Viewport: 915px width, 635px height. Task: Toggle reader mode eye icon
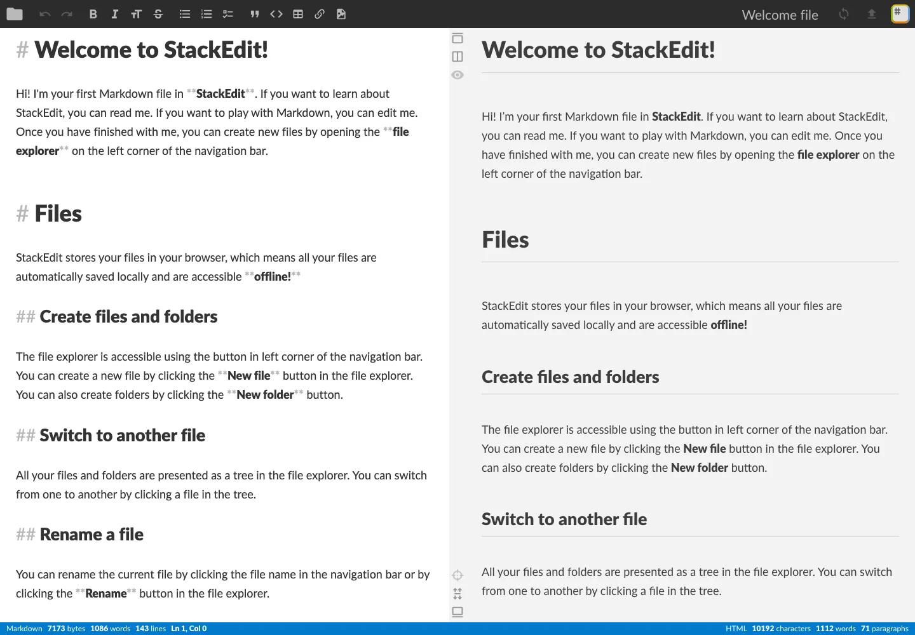coord(457,75)
